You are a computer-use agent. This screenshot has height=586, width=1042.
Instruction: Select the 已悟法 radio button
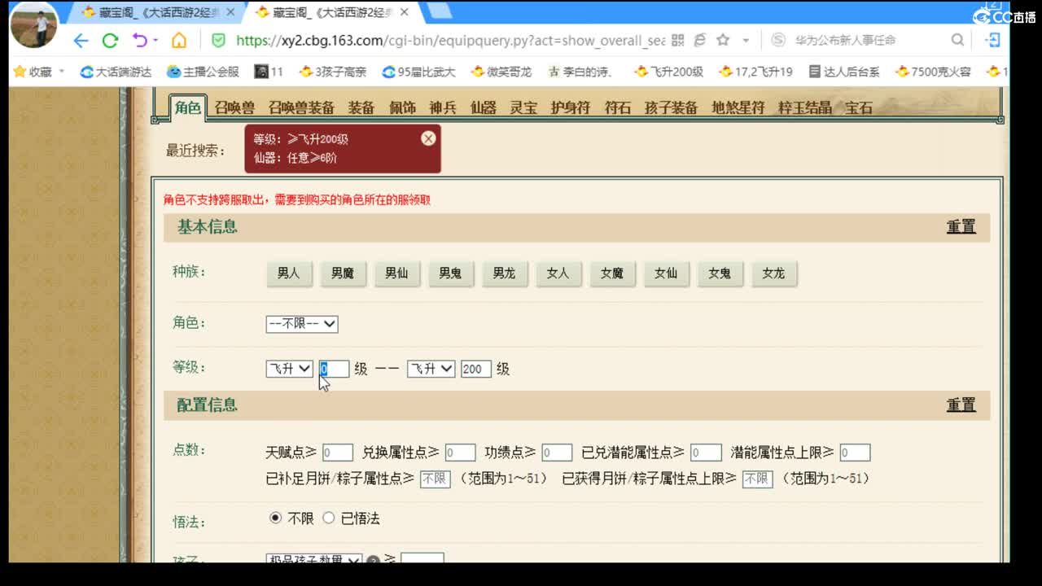(x=329, y=518)
